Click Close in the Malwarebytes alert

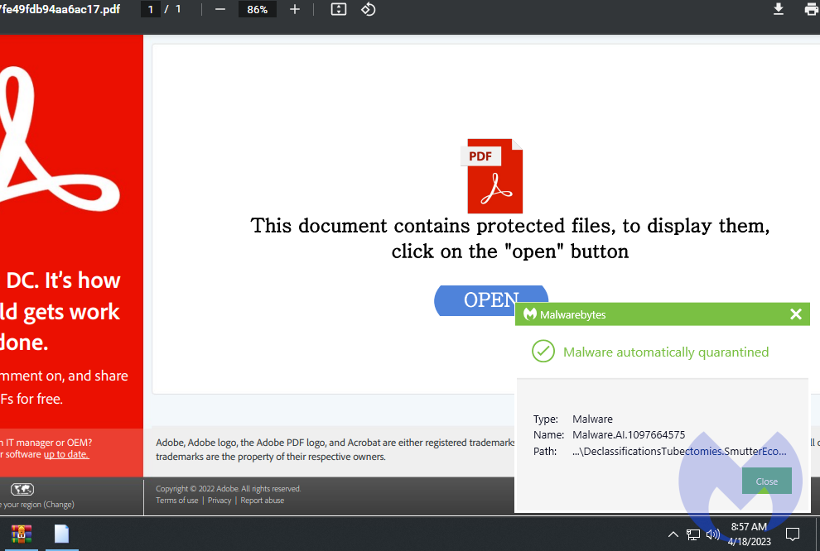(x=766, y=482)
